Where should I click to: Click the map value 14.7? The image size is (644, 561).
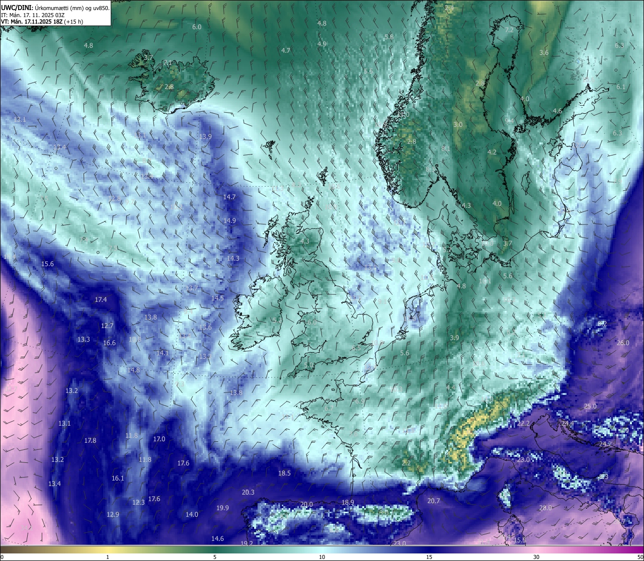(229, 197)
